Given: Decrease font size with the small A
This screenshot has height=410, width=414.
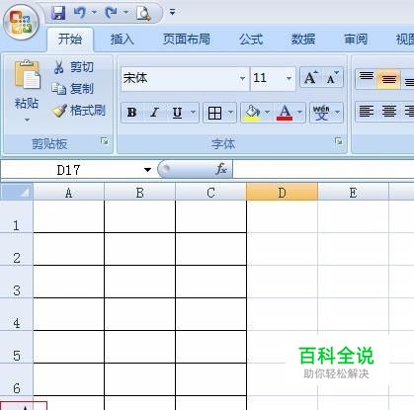Looking at the screenshot, I should [332, 78].
